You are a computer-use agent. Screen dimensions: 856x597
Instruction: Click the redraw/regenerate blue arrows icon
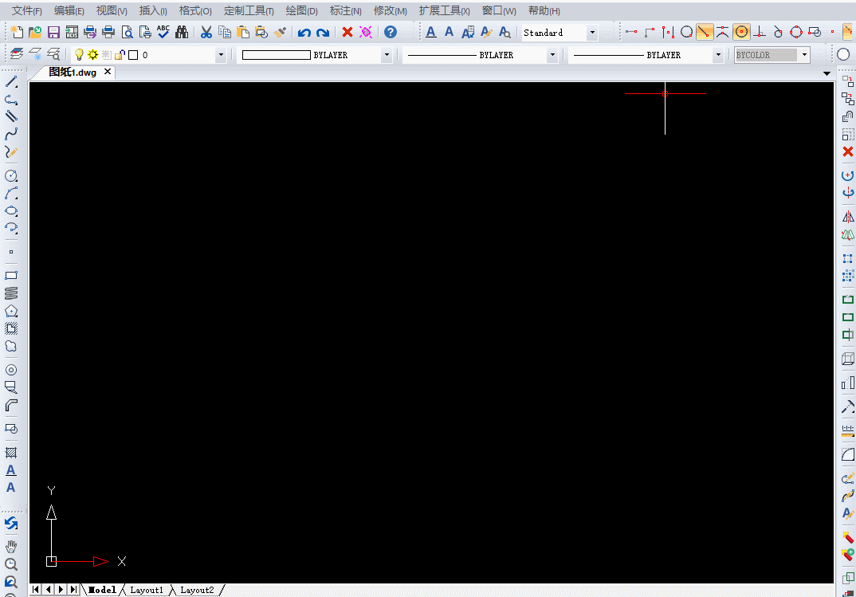(x=11, y=524)
